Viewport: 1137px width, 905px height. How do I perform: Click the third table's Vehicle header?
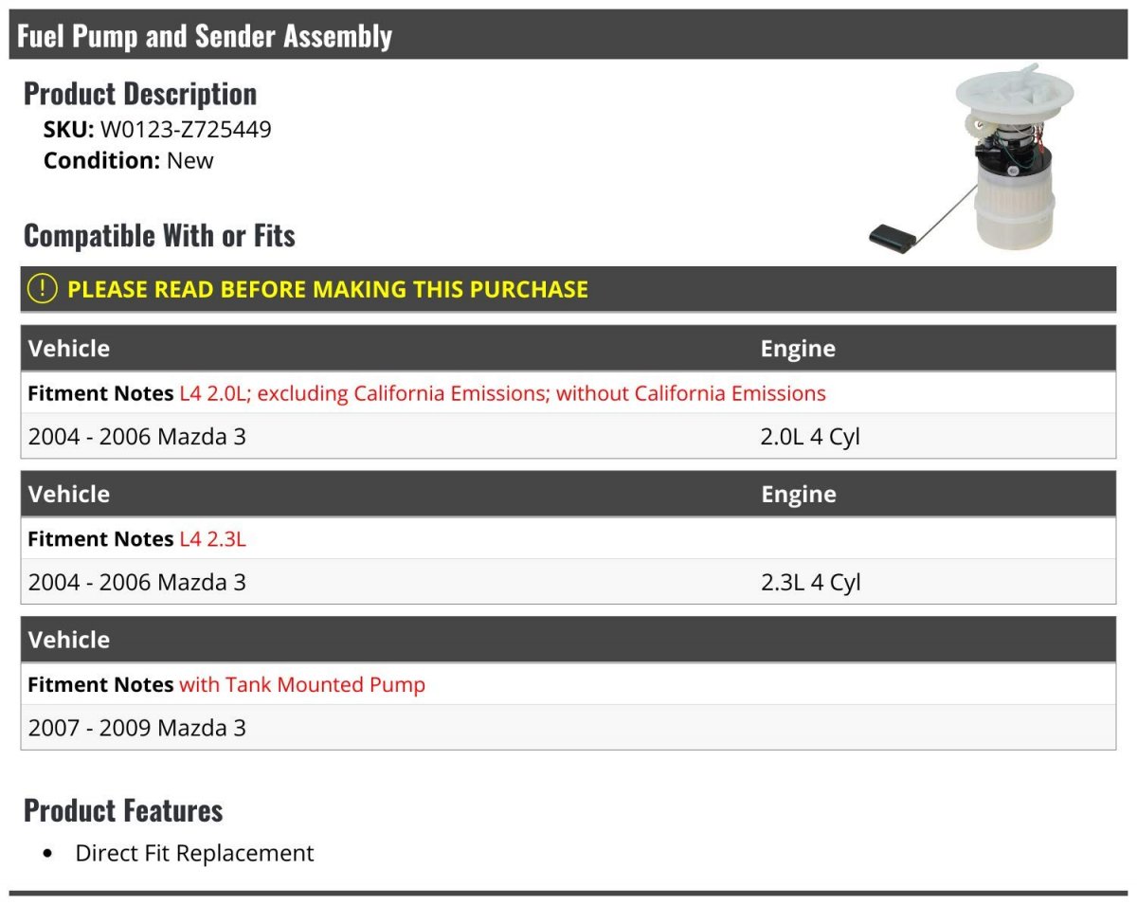point(69,640)
